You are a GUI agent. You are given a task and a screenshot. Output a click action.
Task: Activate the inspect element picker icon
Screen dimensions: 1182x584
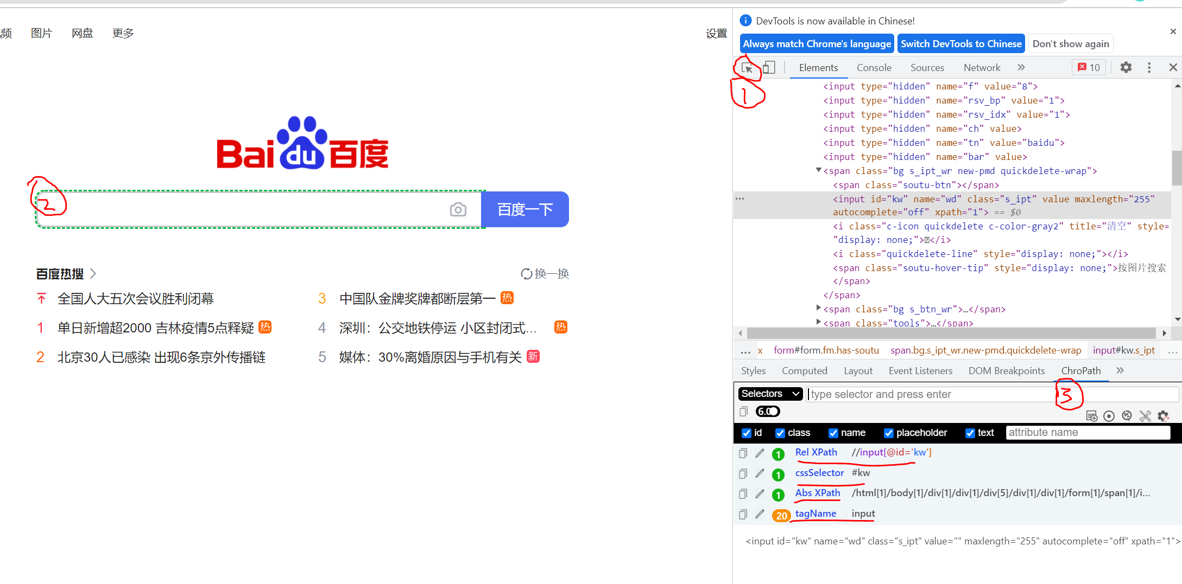pos(747,68)
